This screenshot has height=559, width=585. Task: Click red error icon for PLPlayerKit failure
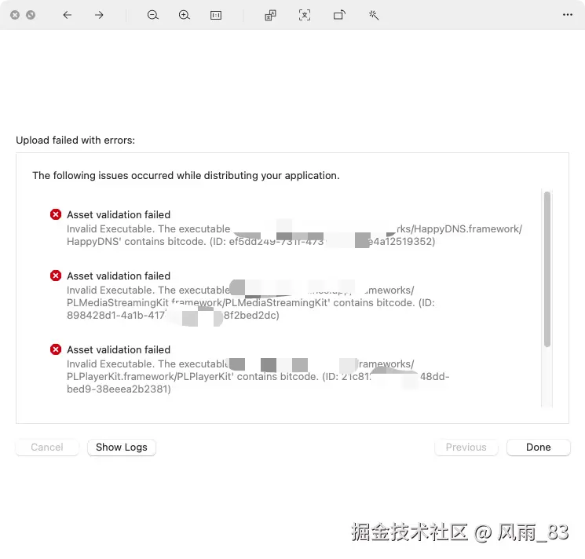click(x=56, y=349)
